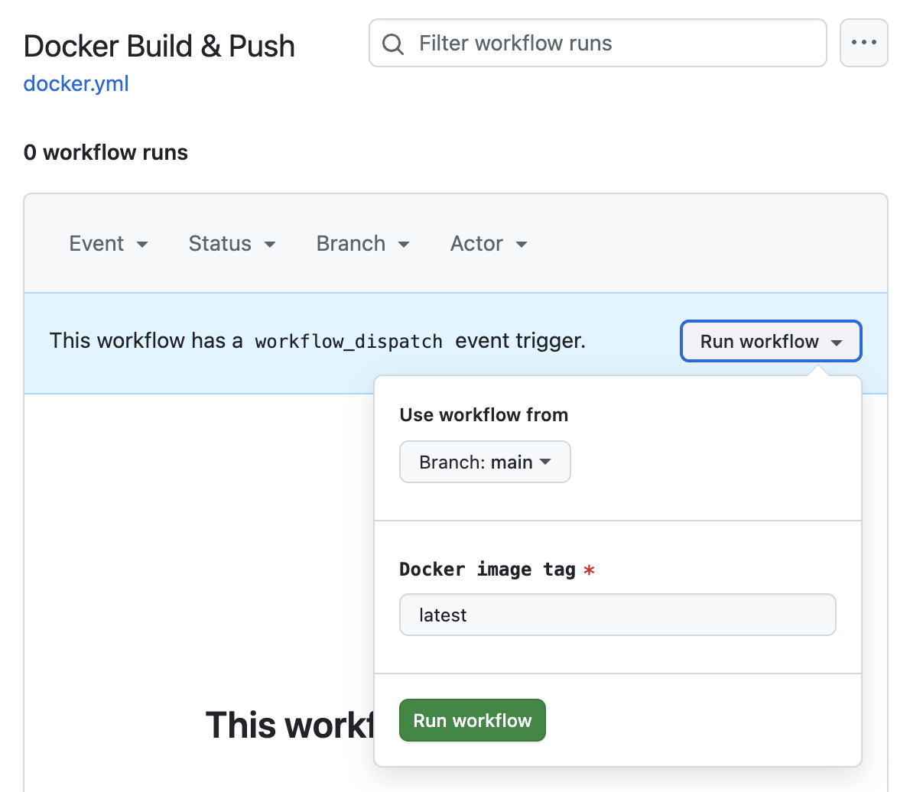Screen dimensions: 910x792
Task: Click into the Docker image tag field
Action: [617, 615]
